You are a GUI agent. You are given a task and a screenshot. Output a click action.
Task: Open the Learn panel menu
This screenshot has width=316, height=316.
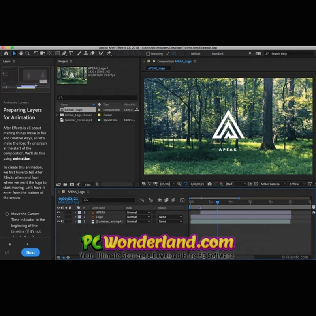14,62
